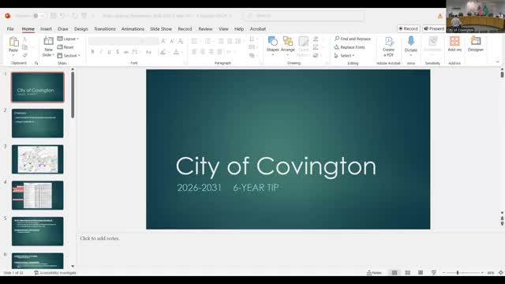Click the Cut scissors icon
Image resolution: width=505 pixels, height=284 pixels.
[x=24, y=39]
